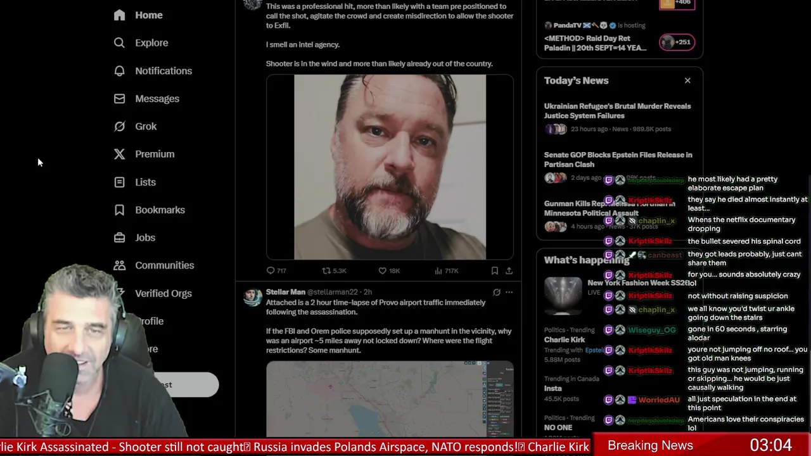The height and width of the screenshot is (456, 811).
Task: Select Bookmarks menu label
Action: pyautogui.click(x=160, y=210)
